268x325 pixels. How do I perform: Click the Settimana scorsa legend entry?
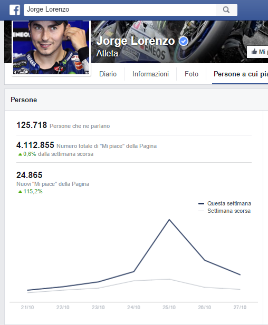[225, 211]
